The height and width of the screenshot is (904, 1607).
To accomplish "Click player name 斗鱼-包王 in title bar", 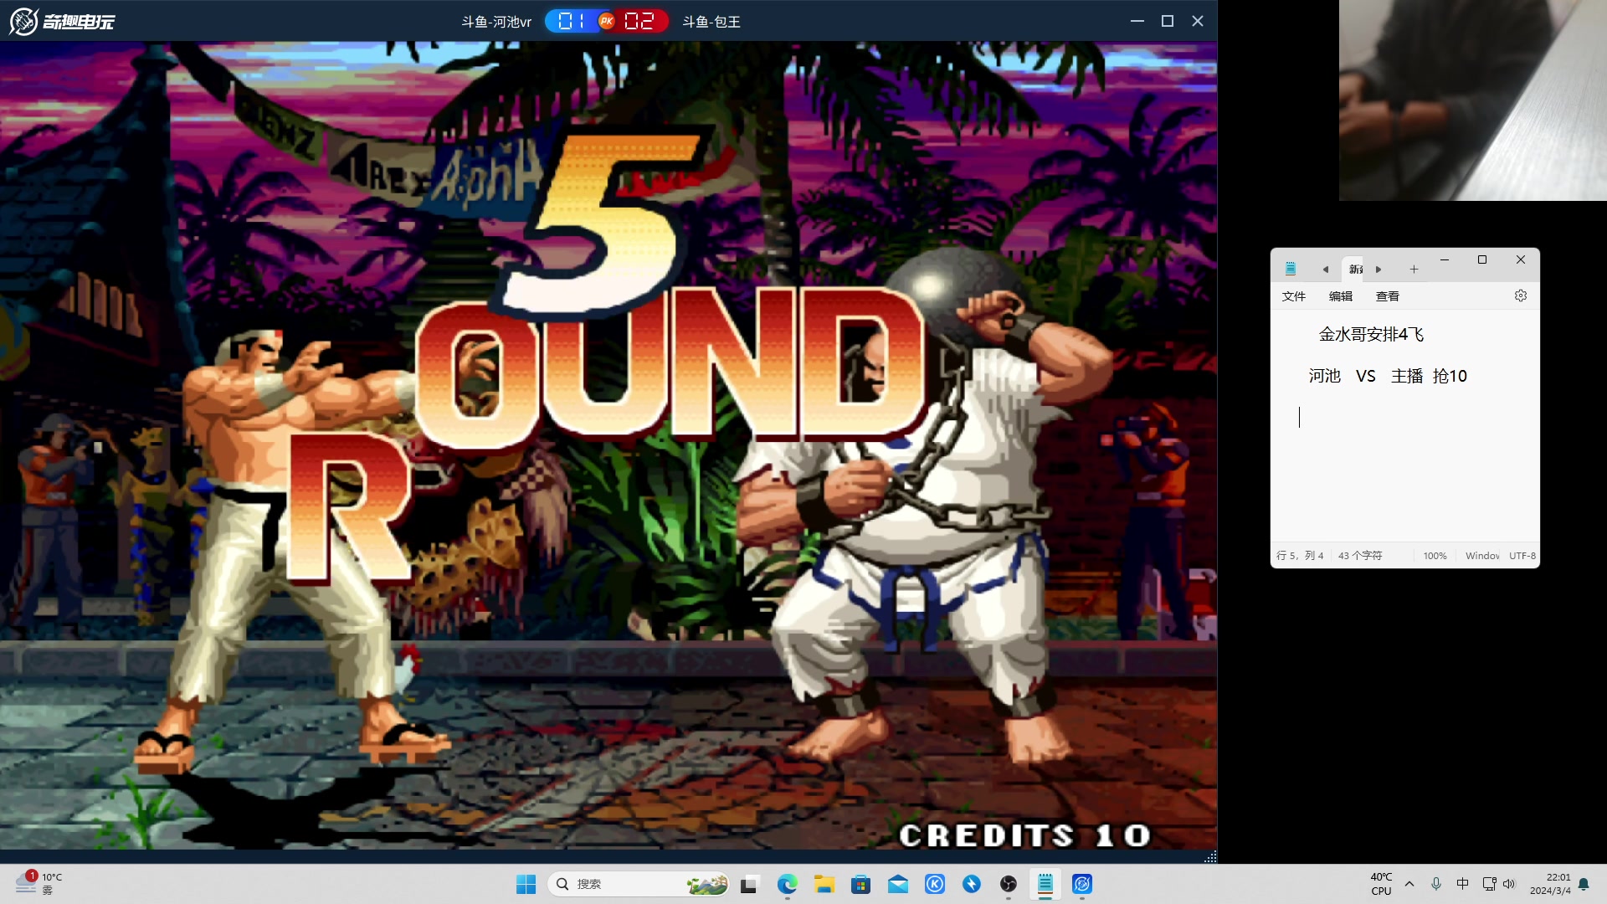I will (x=711, y=22).
